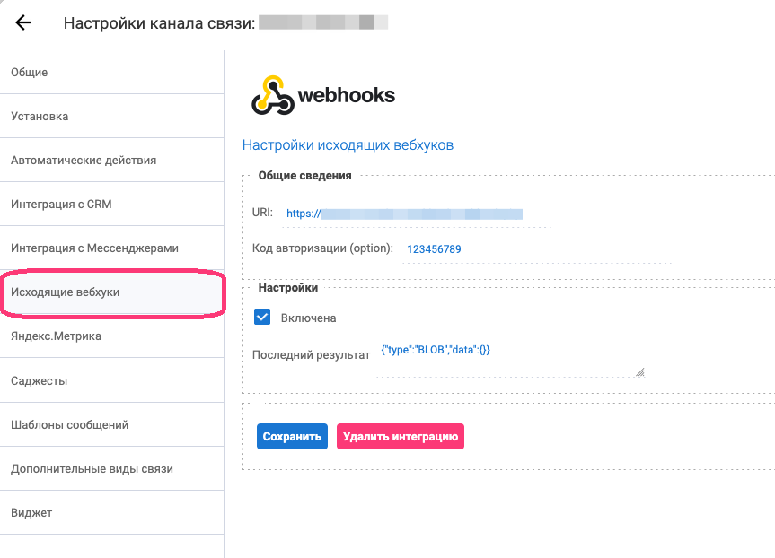This screenshot has height=558, width=775.
Task: Select Интеграция с Мессенджерами
Action: (x=94, y=248)
